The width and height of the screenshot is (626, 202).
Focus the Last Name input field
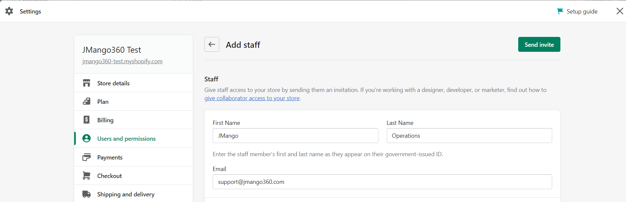pos(469,136)
